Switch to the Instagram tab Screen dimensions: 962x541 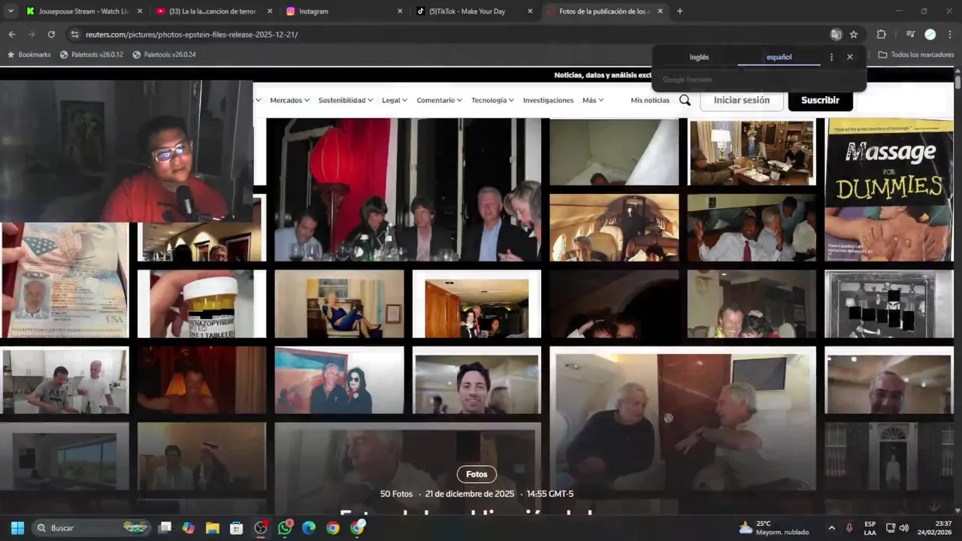(x=343, y=11)
